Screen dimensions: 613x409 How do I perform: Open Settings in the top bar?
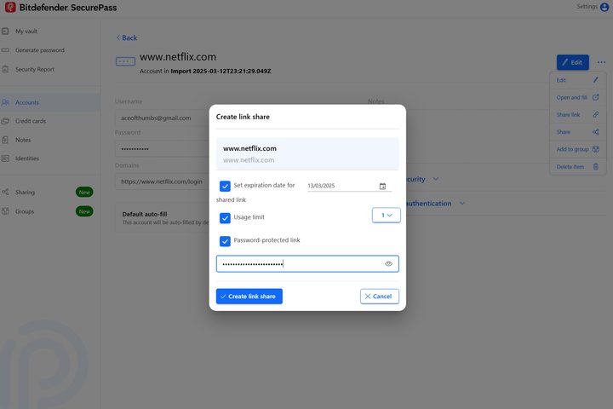click(x=587, y=6)
